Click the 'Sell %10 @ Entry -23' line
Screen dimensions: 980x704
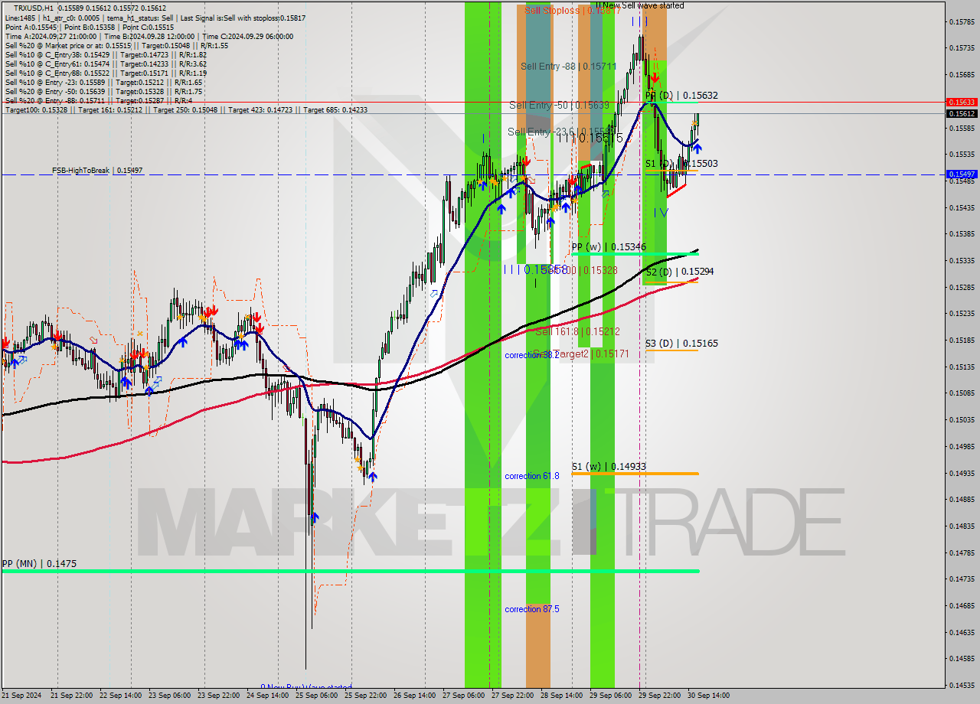(103, 82)
